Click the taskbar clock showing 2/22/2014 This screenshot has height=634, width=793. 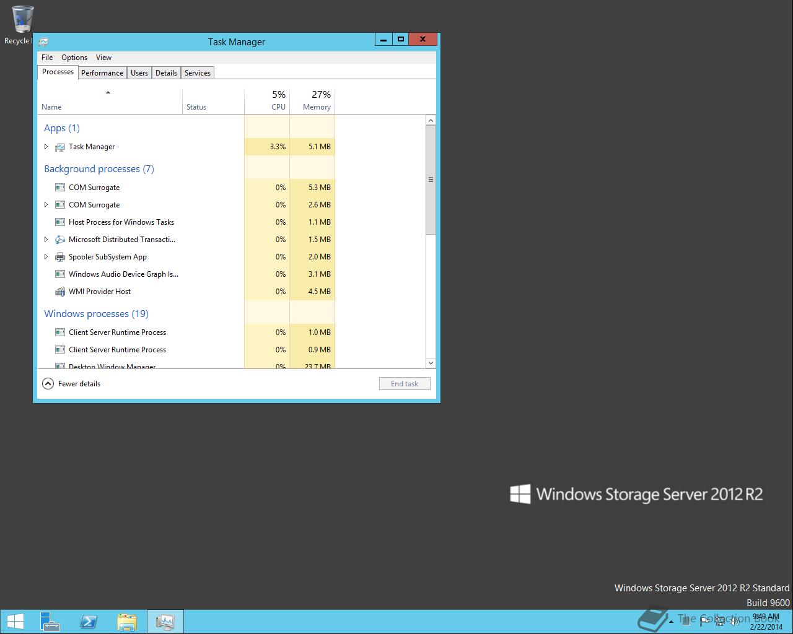[766, 622]
